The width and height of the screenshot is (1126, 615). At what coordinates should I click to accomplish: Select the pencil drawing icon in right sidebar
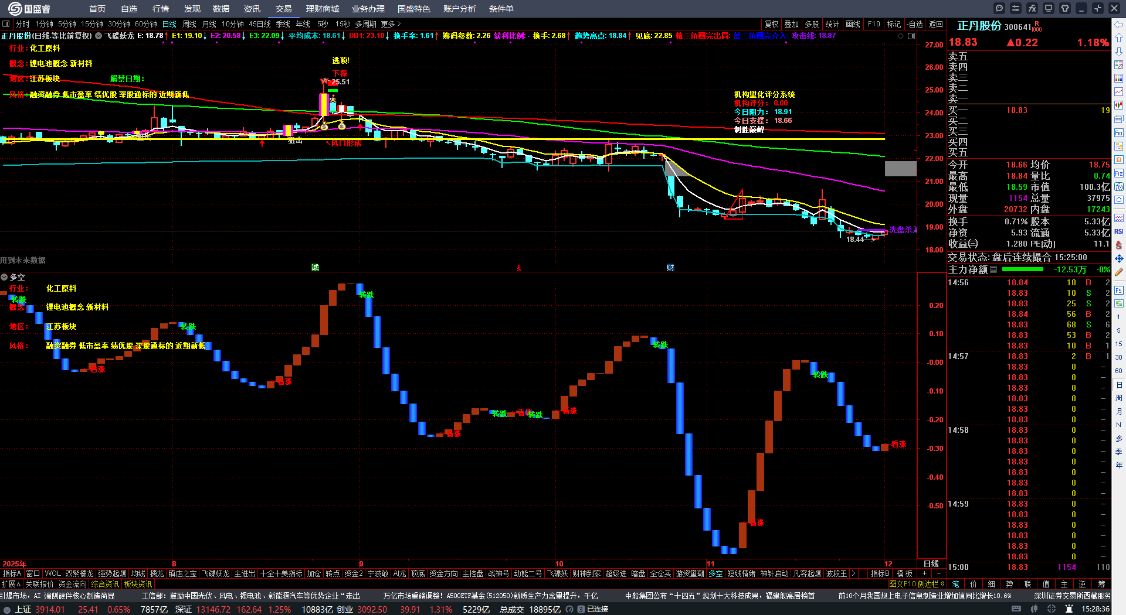pyautogui.click(x=1119, y=272)
